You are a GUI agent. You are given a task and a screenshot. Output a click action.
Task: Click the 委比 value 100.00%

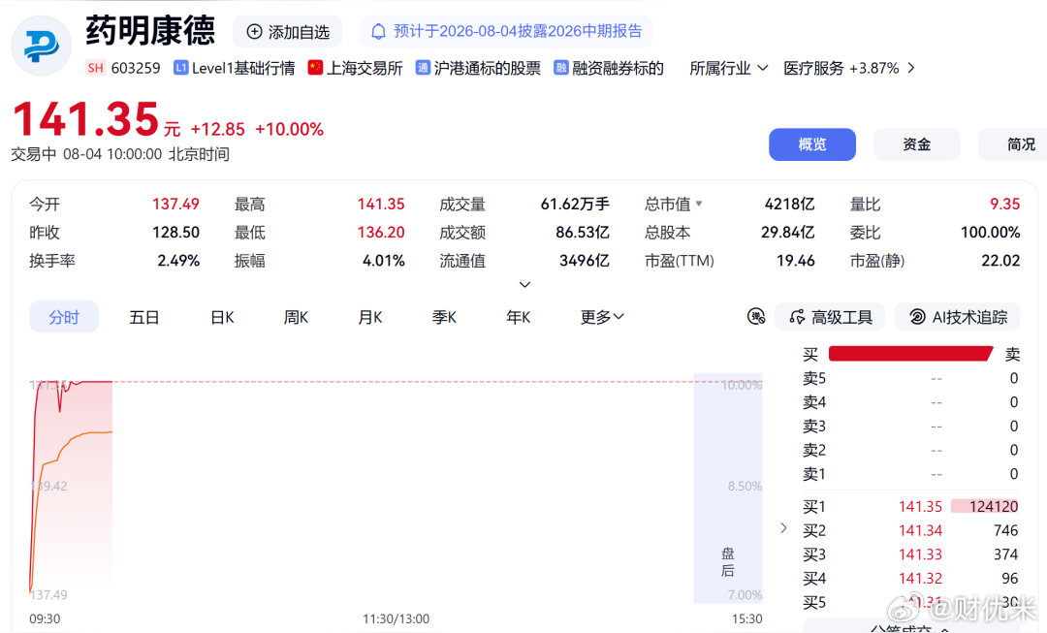point(990,232)
